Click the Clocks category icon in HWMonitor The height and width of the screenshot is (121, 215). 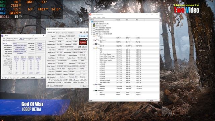pyautogui.click(x=96, y=84)
